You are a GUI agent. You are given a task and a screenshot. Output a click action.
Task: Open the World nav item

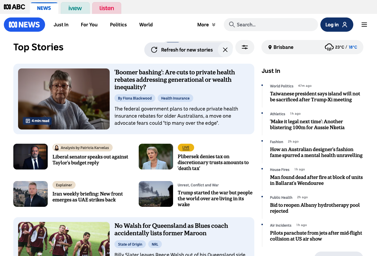(146, 25)
